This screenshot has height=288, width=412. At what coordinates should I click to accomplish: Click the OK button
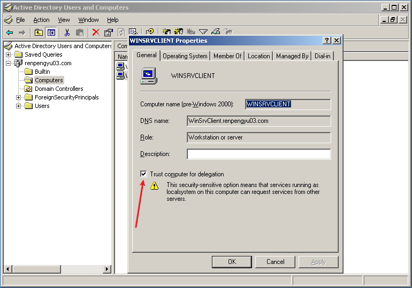tap(232, 262)
